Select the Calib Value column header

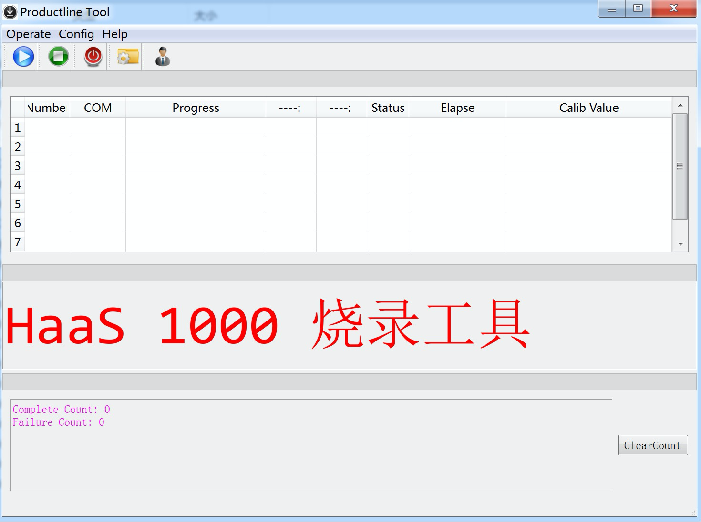pyautogui.click(x=589, y=108)
